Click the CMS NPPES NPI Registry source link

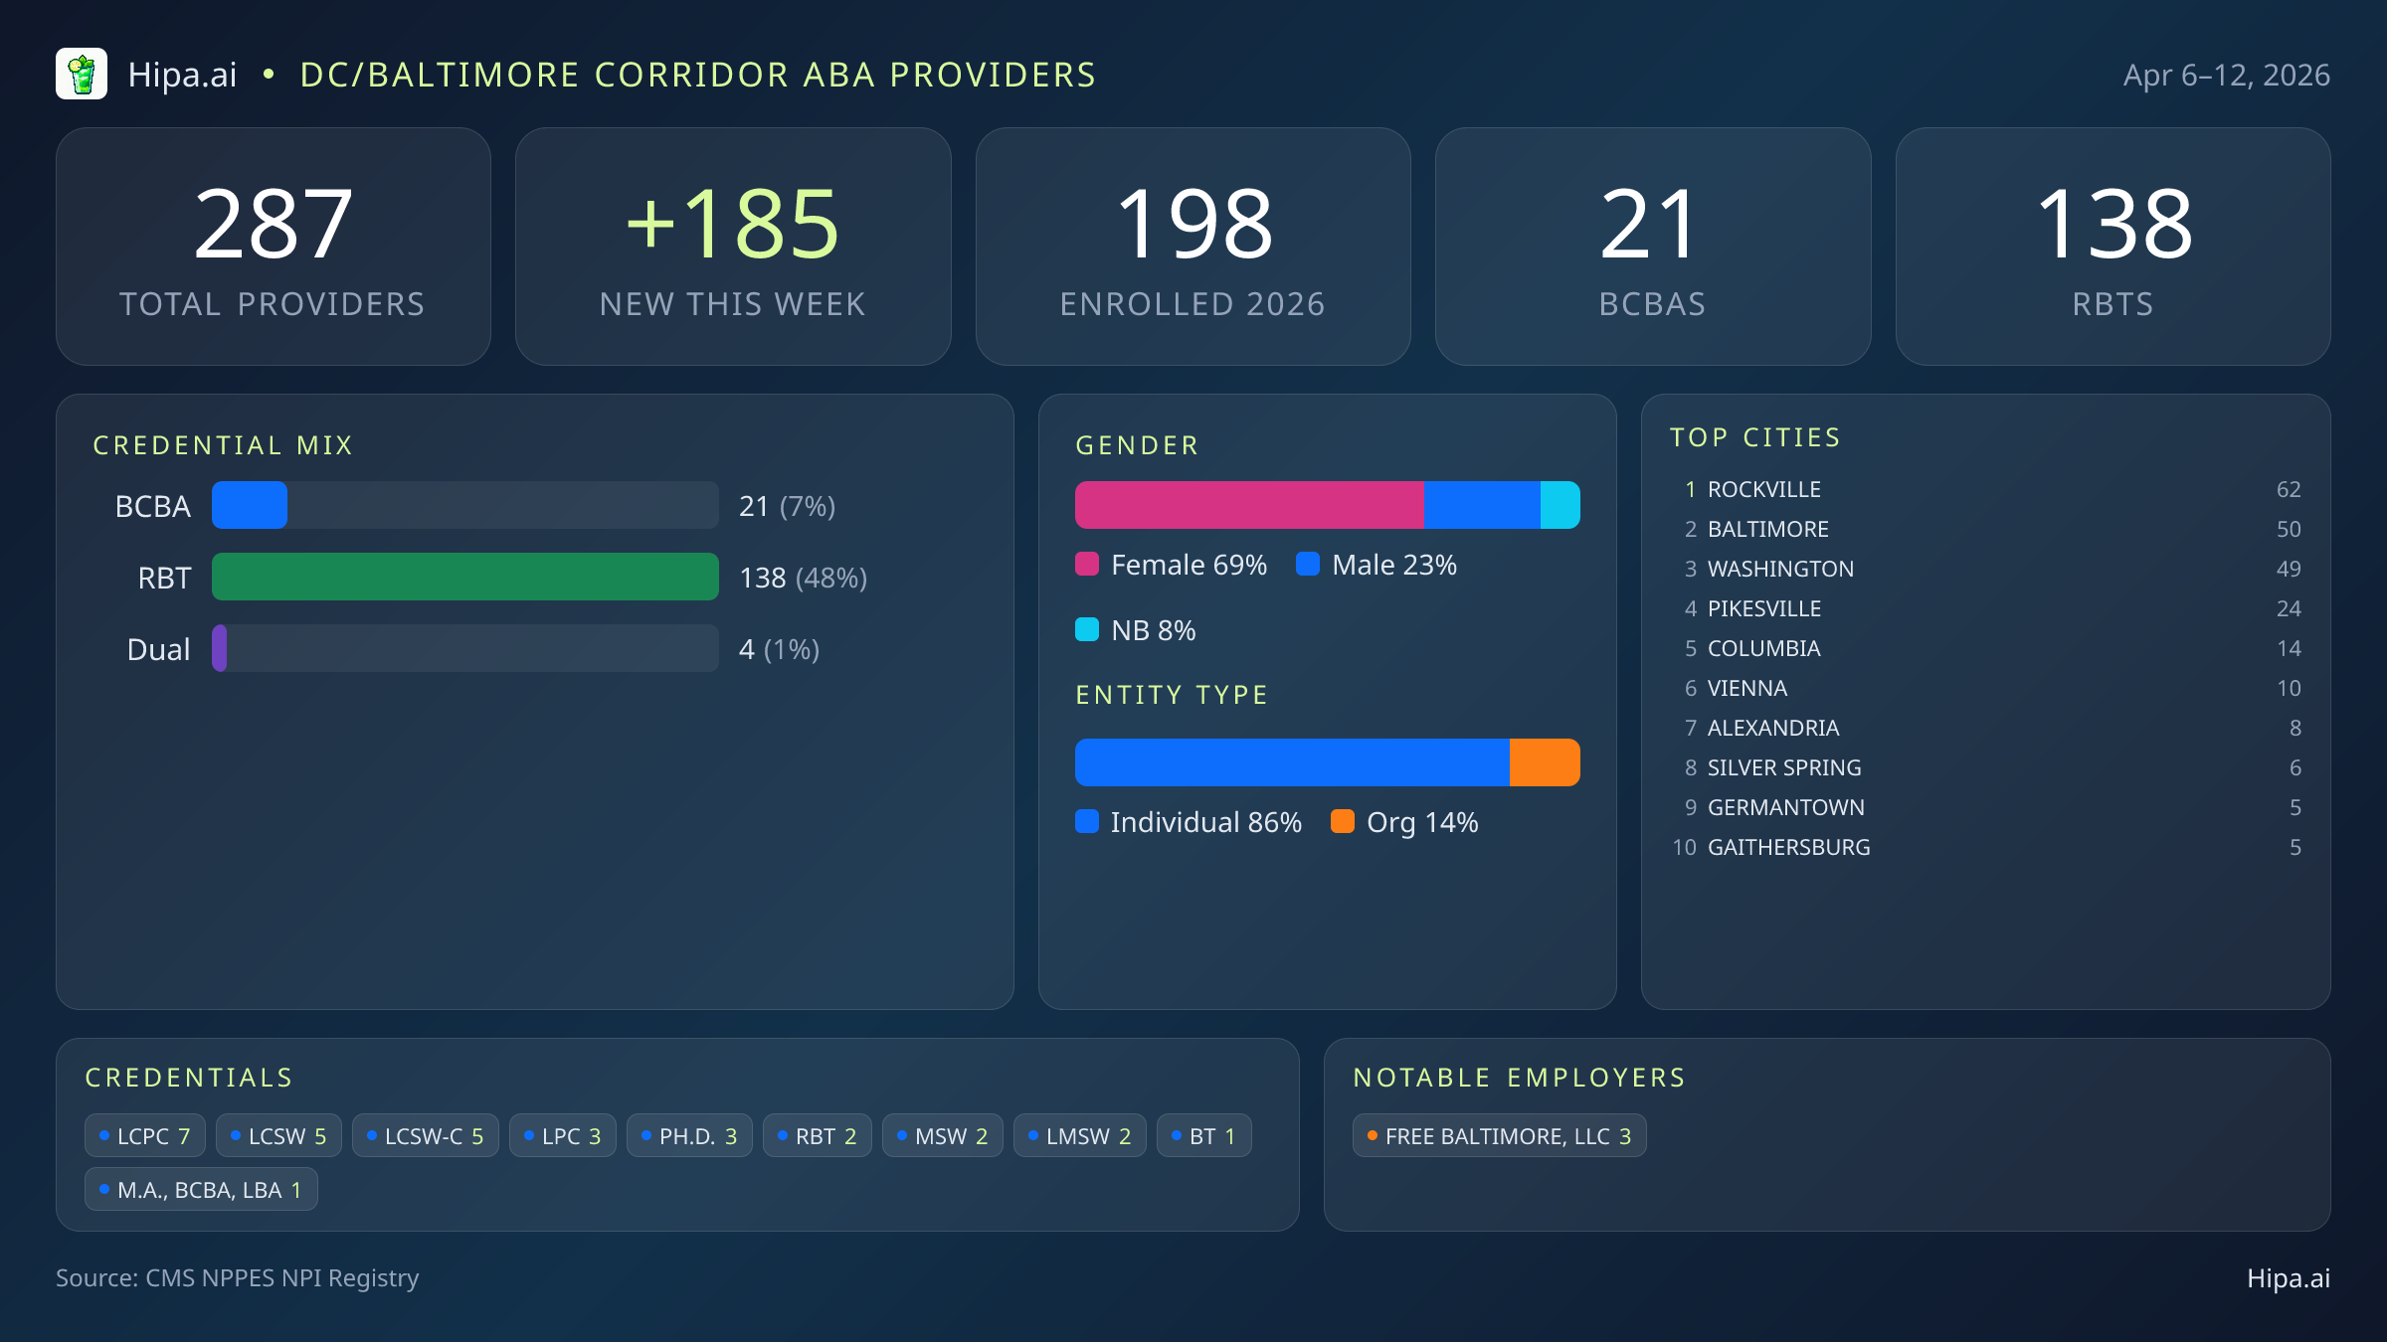coord(281,1278)
